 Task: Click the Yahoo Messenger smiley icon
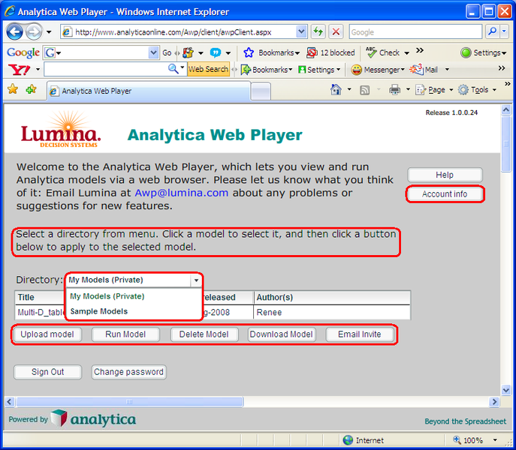(356, 70)
